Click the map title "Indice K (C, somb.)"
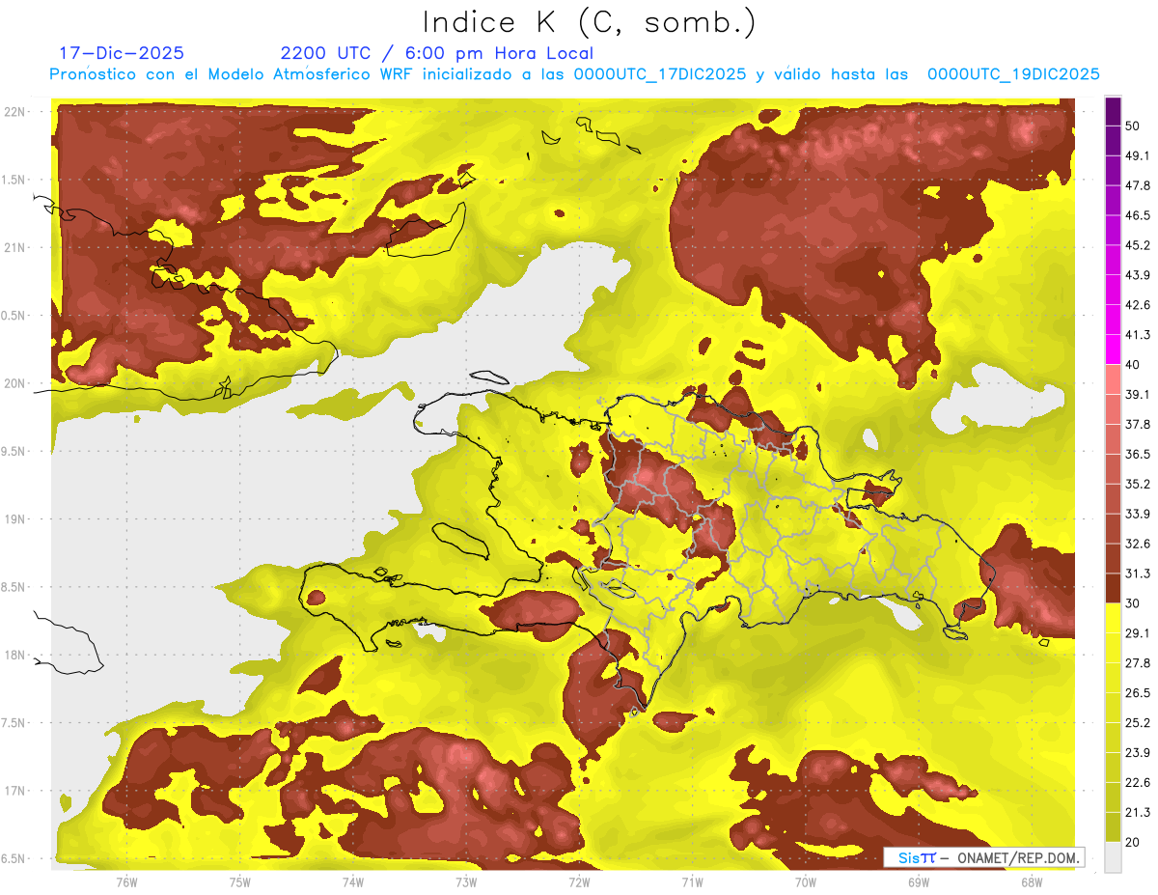 pyautogui.click(x=590, y=22)
